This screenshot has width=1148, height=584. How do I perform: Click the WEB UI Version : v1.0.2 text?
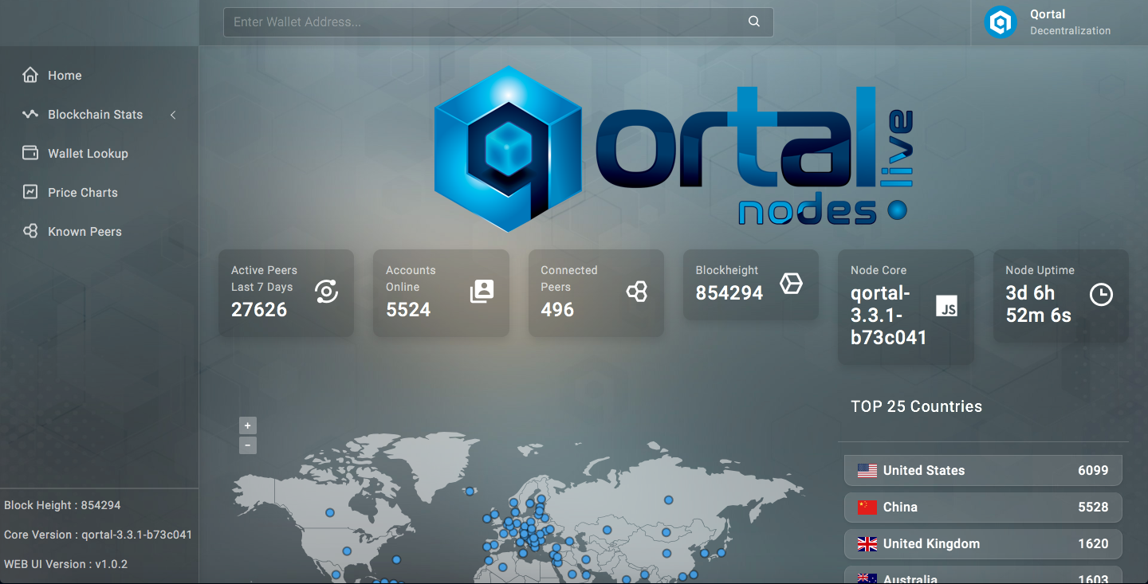point(66,564)
